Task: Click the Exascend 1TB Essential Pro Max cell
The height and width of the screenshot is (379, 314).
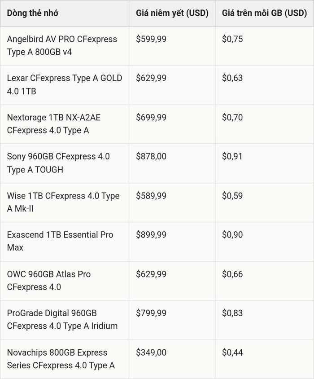Action: pyautogui.click(x=60, y=241)
